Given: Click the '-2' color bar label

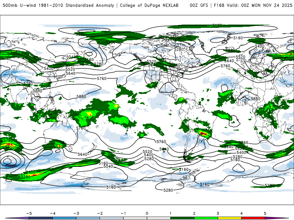Looking at the screenshot, I should click(x=100, y=213).
